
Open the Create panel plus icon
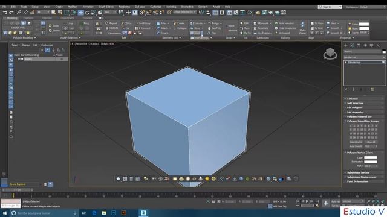tap(346, 46)
